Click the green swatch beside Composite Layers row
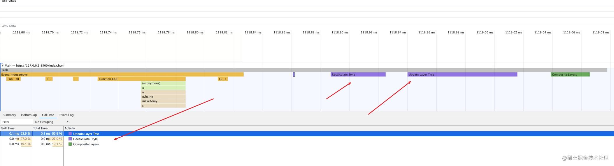Screen dimensions: 614x166 point(70,144)
